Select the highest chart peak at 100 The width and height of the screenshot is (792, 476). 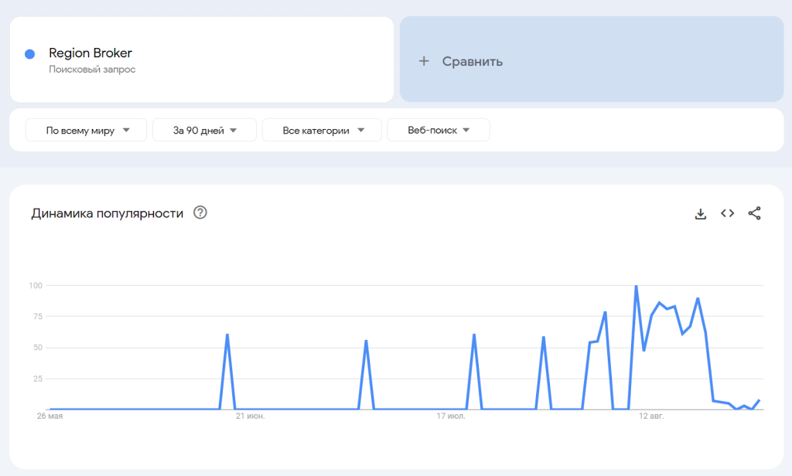[x=636, y=287]
